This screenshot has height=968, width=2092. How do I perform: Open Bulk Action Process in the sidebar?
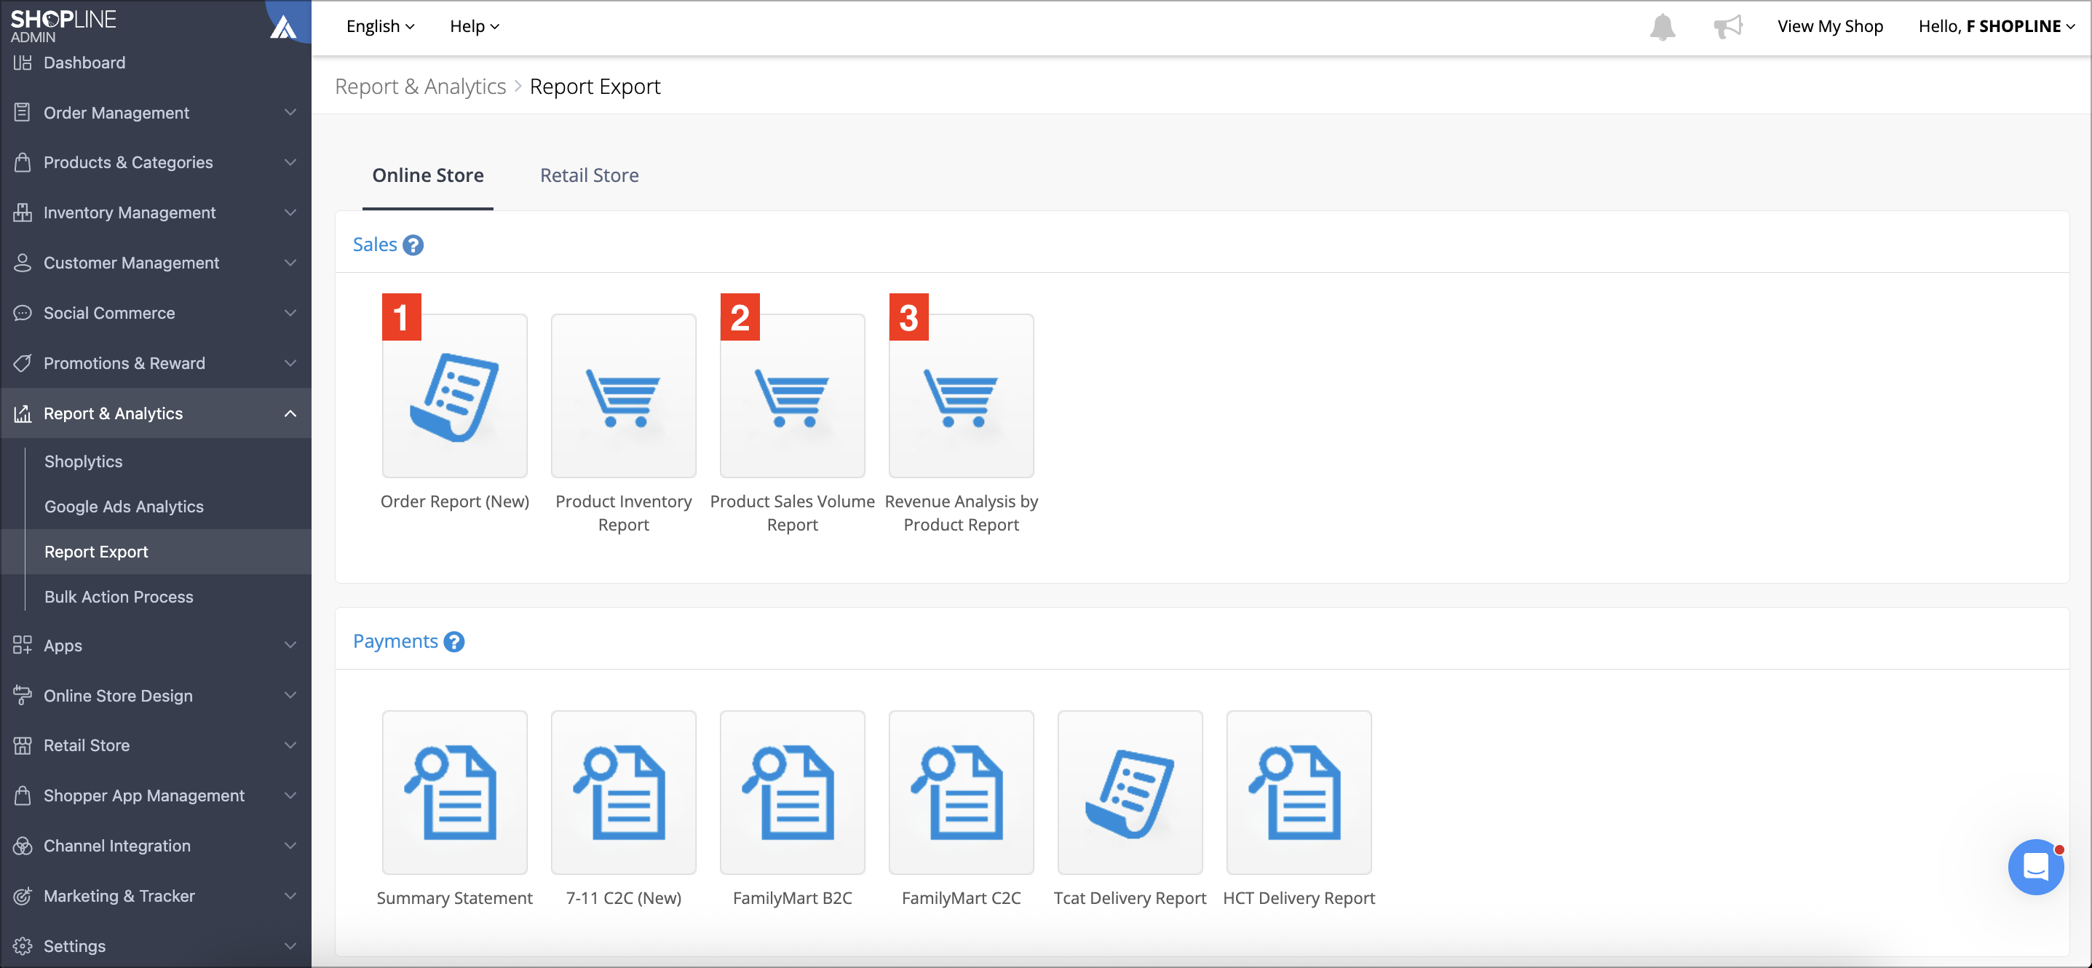(119, 597)
